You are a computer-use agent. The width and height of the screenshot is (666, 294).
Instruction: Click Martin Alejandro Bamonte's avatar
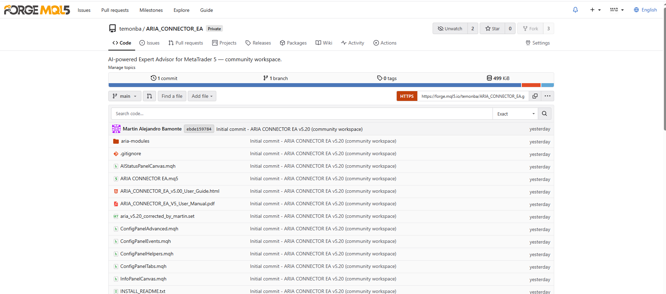[x=116, y=129]
